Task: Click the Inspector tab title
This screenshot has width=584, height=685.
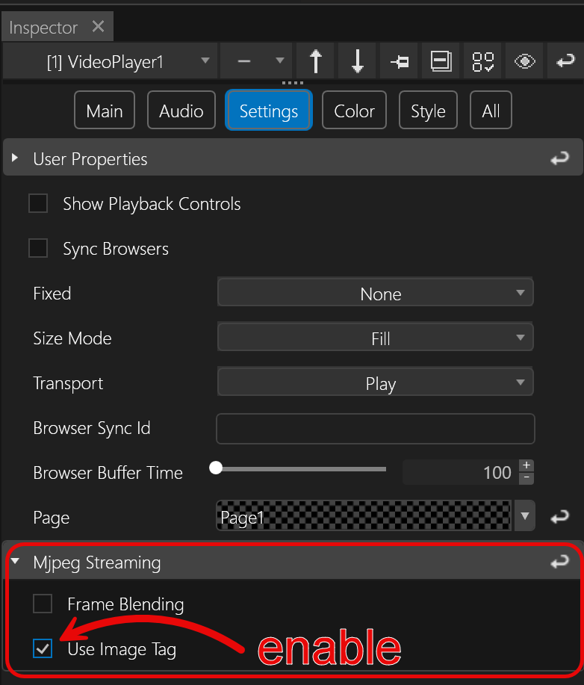Action: [43, 28]
